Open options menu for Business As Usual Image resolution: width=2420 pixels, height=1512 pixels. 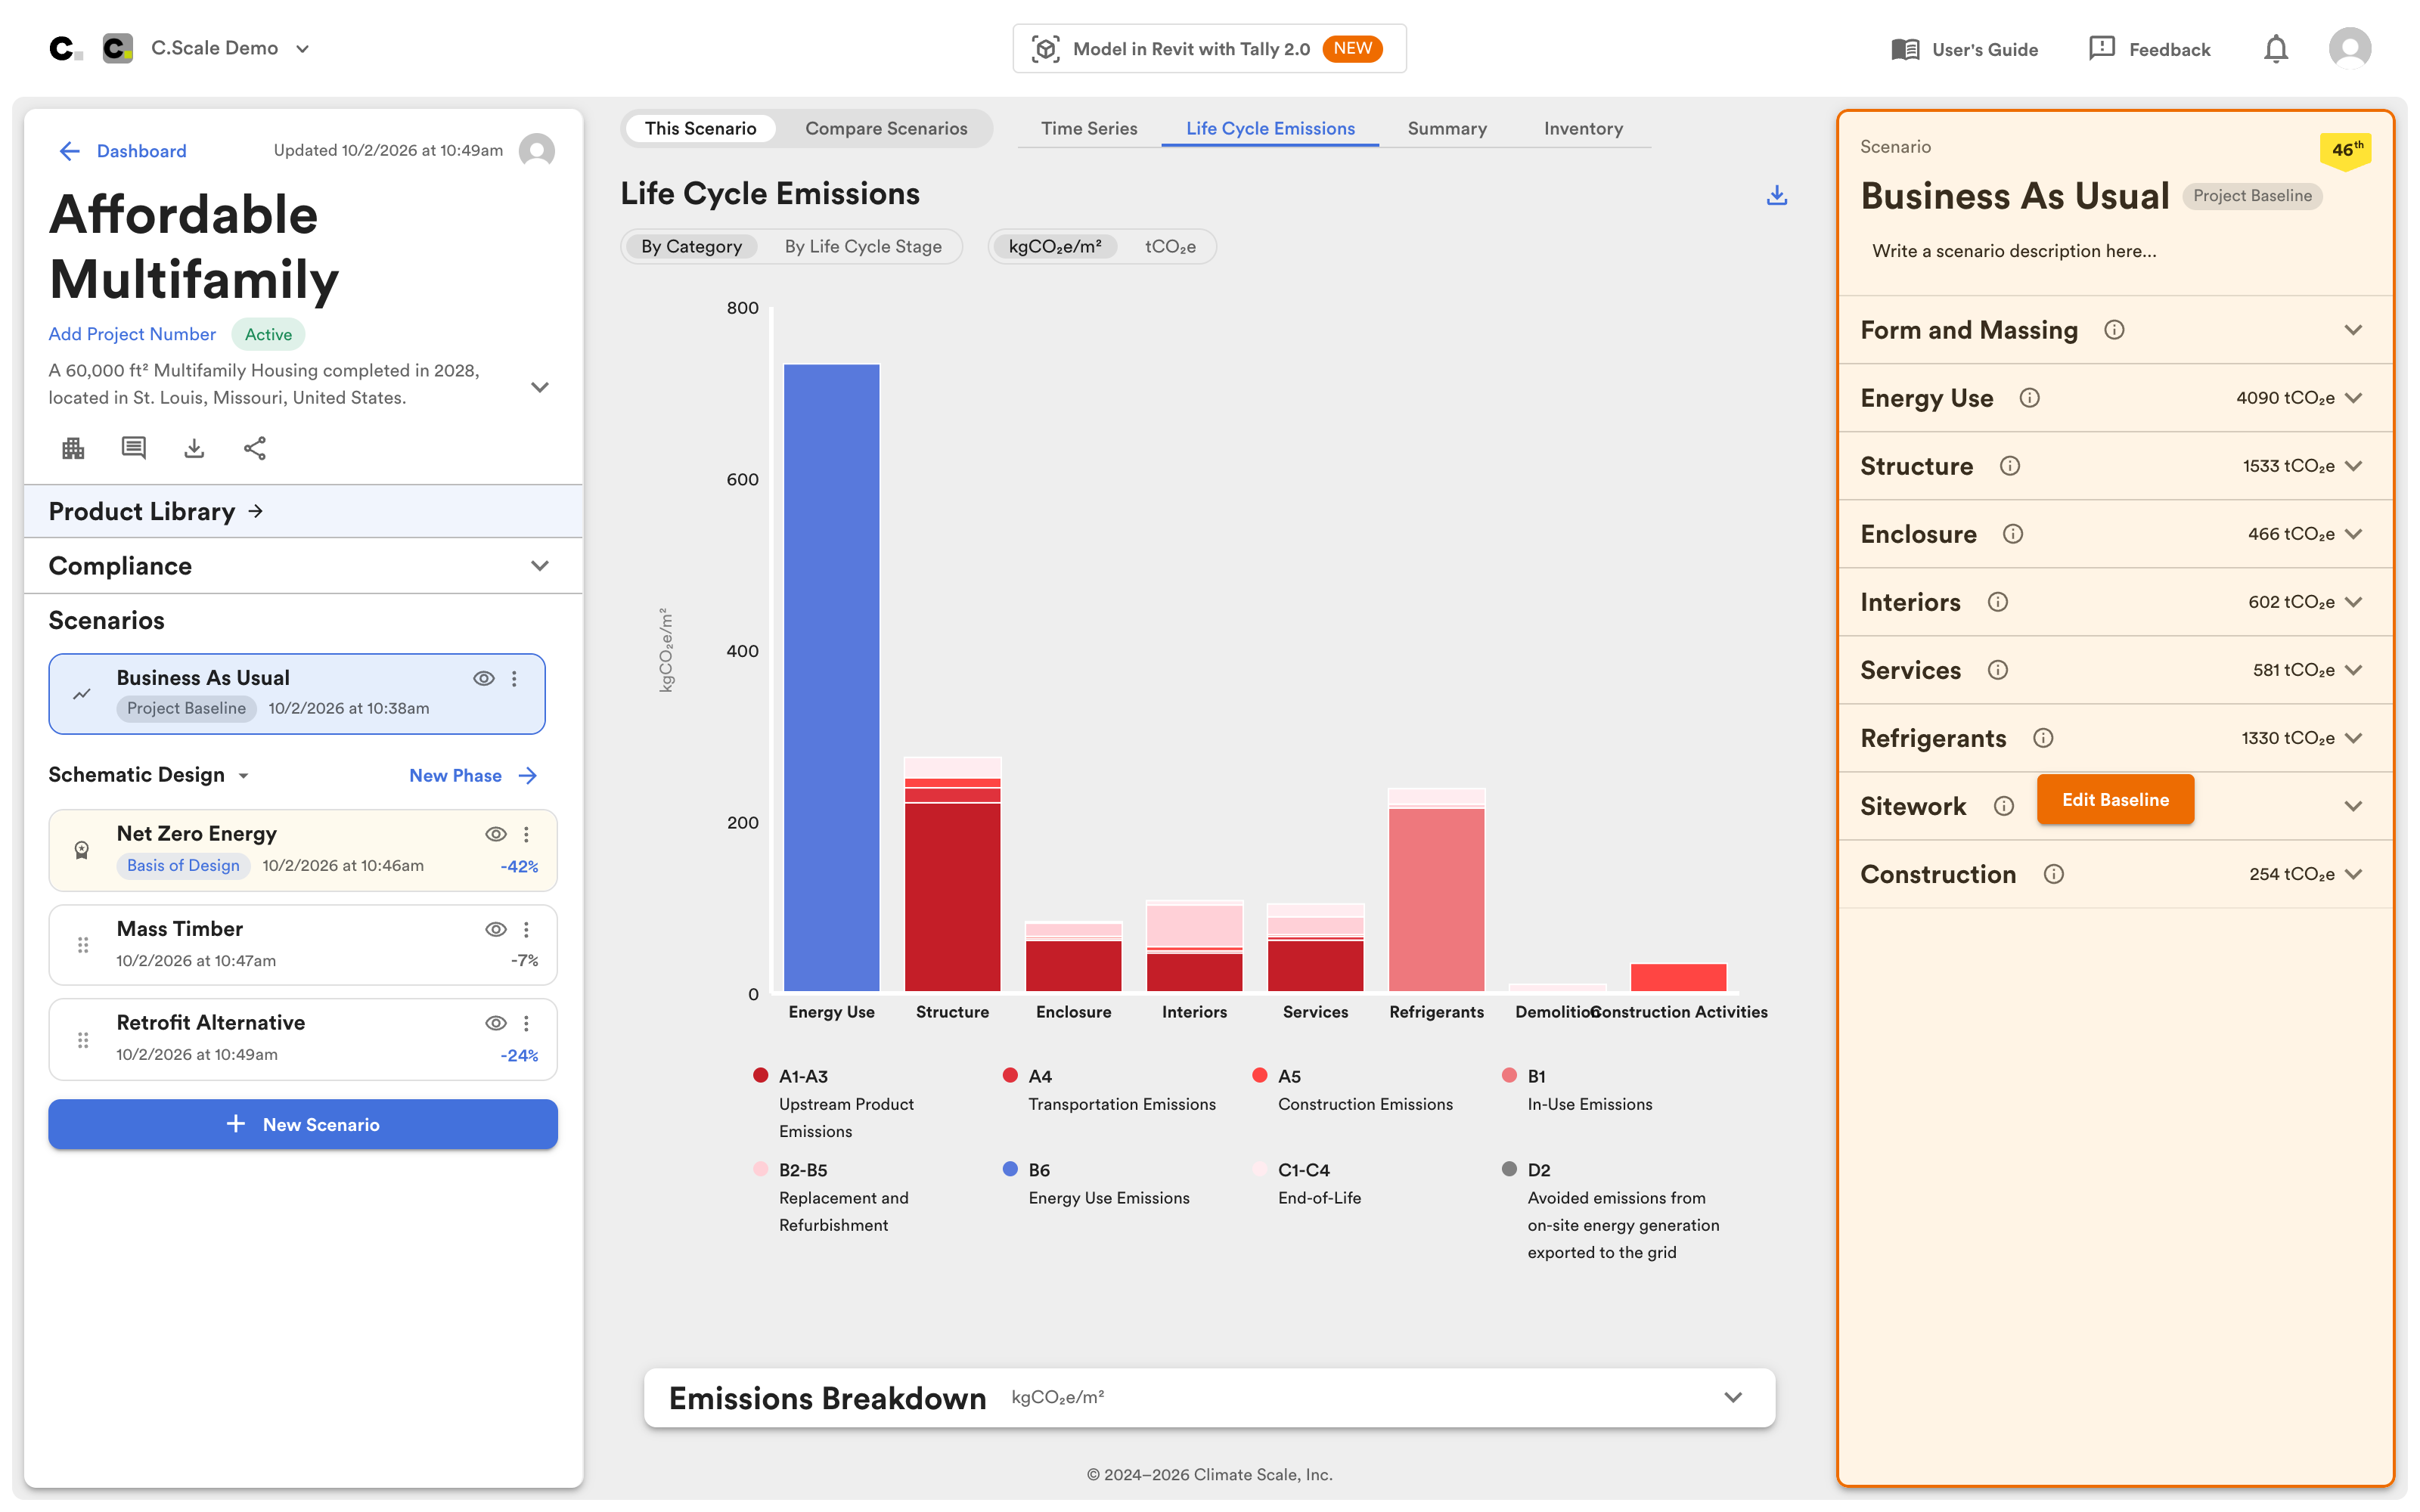514,678
